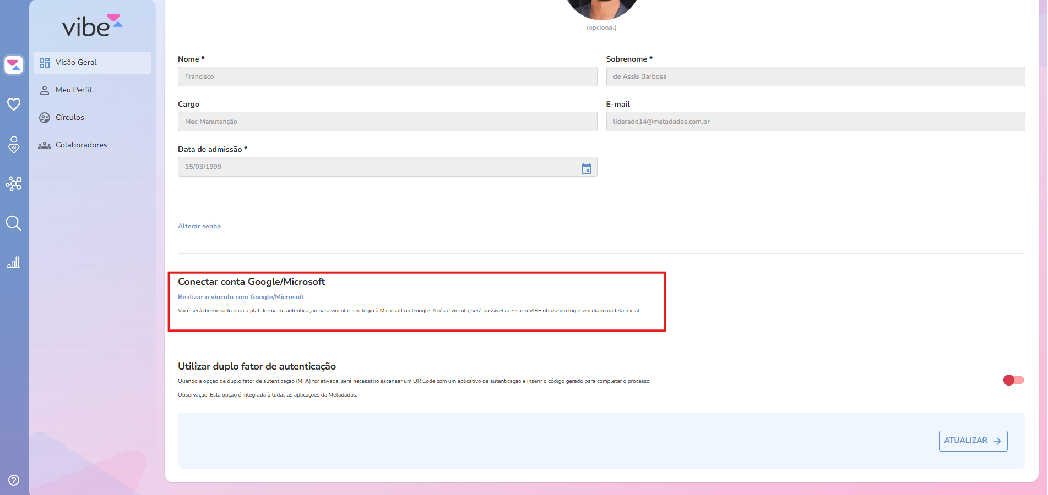Click the "Utilizar duplo fator de autenticação" heading

[x=257, y=366]
